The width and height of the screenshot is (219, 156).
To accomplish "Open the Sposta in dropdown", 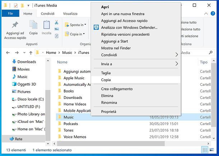I will (75, 25).
